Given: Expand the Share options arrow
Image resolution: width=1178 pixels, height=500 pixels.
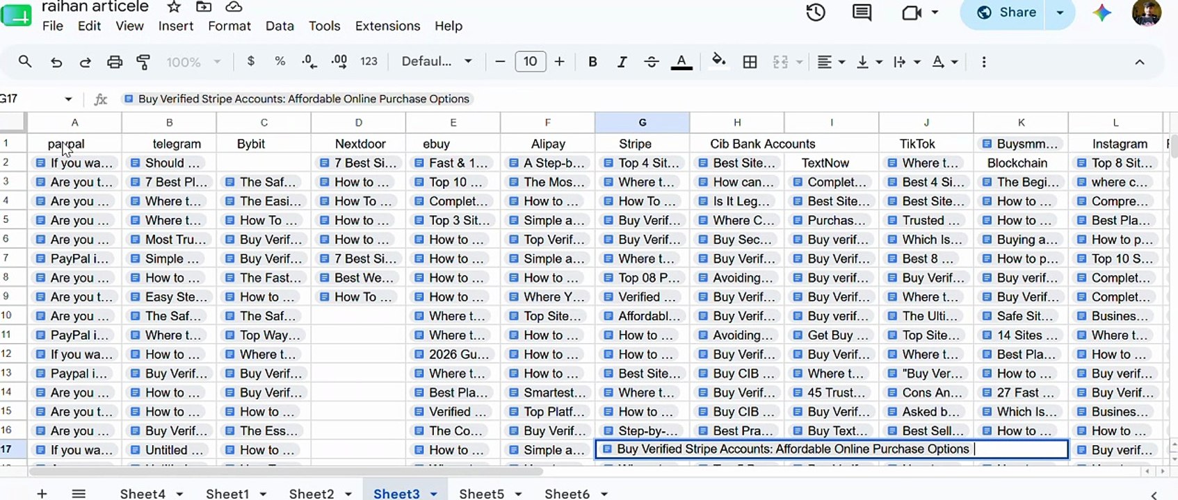Looking at the screenshot, I should [x=1060, y=12].
